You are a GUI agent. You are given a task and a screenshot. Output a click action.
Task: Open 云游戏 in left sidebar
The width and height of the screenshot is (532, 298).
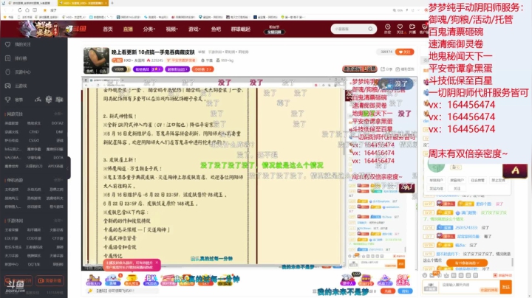click(x=16, y=86)
